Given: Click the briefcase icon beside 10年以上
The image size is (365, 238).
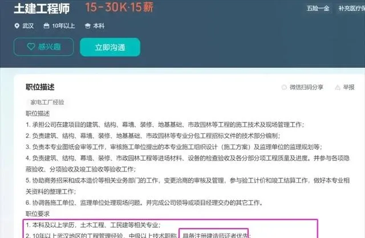Looking at the screenshot, I should [46, 26].
